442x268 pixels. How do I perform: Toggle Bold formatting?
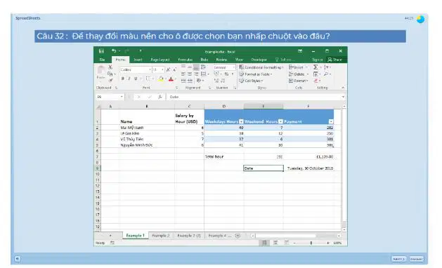point(122,79)
